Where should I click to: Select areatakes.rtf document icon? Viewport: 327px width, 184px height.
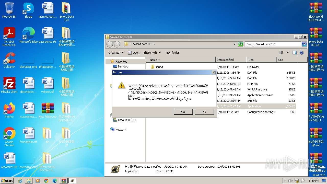click(9, 160)
